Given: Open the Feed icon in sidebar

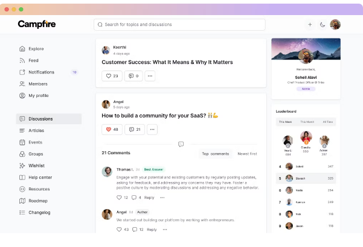Looking at the screenshot, I should tap(22, 60).
